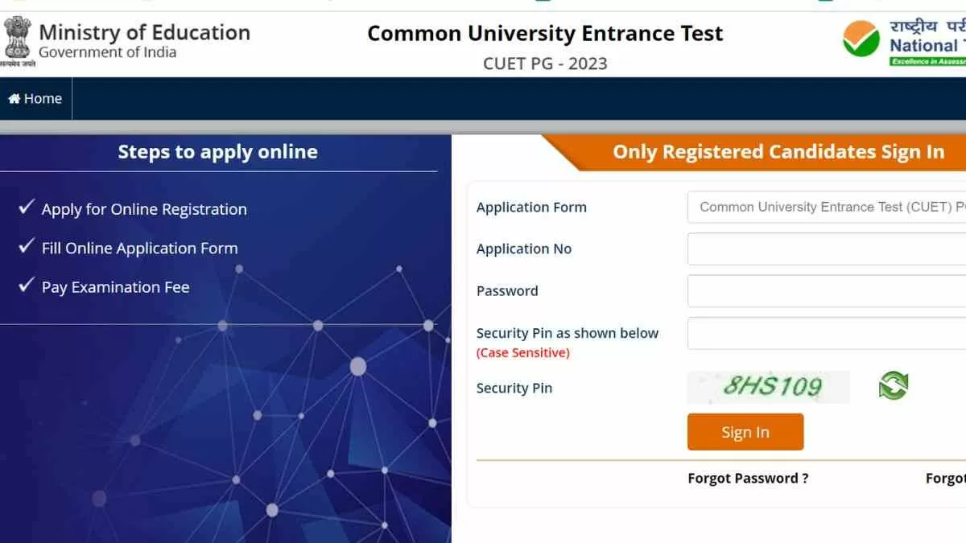This screenshot has height=543, width=966.
Task: Click the Apply for Online Registration step
Action: [x=144, y=209]
